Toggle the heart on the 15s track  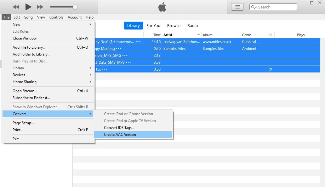pos(270,69)
